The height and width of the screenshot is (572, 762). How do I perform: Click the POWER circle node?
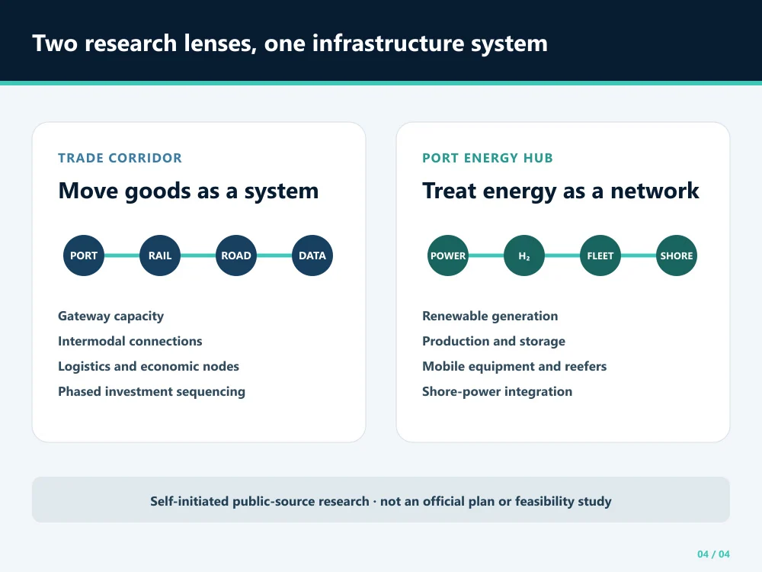click(x=448, y=255)
